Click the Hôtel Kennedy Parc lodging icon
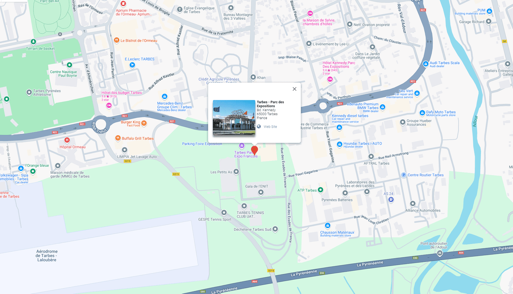513x294 pixels. tap(330, 79)
